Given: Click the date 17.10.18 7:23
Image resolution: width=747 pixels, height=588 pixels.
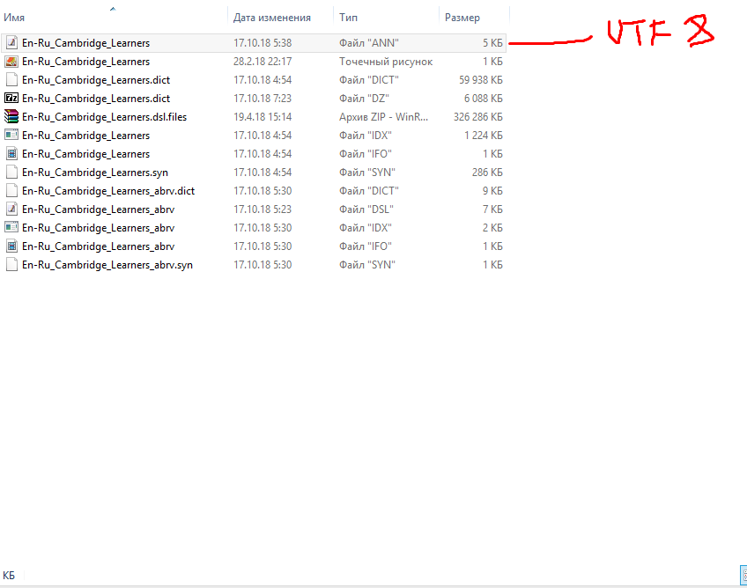Looking at the screenshot, I should (x=263, y=99).
